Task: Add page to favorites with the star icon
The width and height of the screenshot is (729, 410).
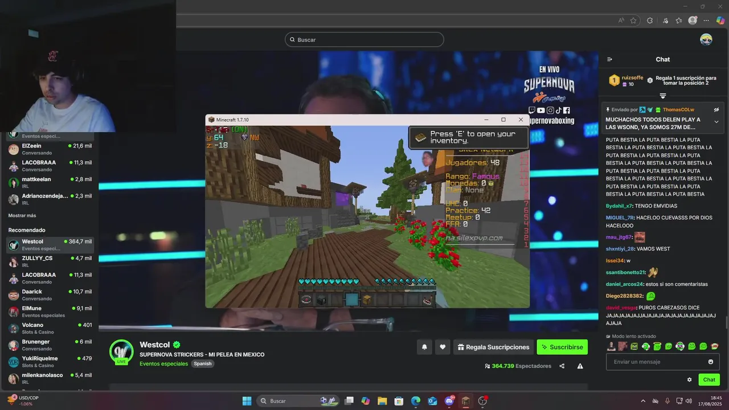Action: (633, 20)
